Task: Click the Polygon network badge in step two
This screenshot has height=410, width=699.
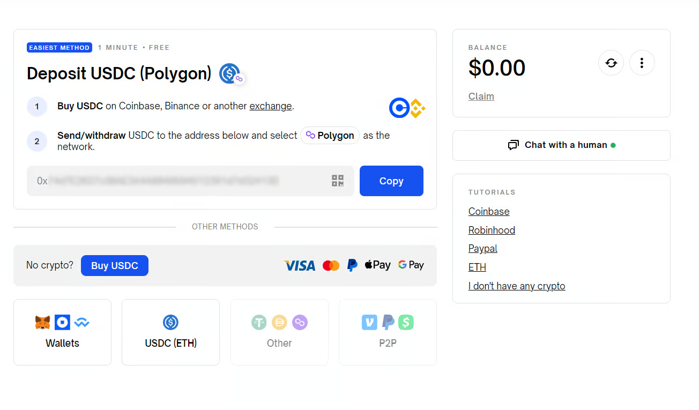Action: (330, 135)
